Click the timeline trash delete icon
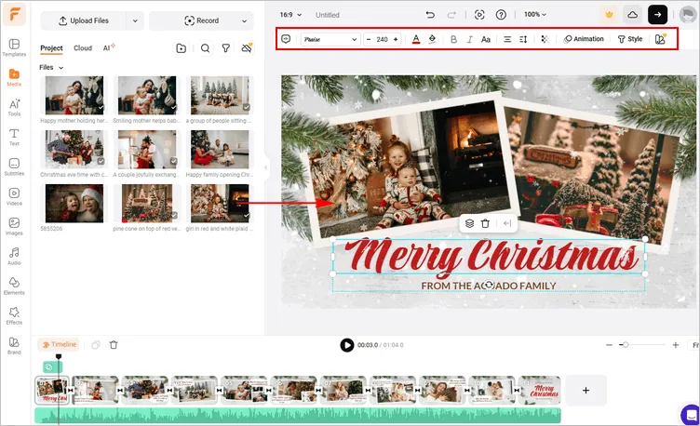This screenshot has height=426, width=700. (x=114, y=345)
